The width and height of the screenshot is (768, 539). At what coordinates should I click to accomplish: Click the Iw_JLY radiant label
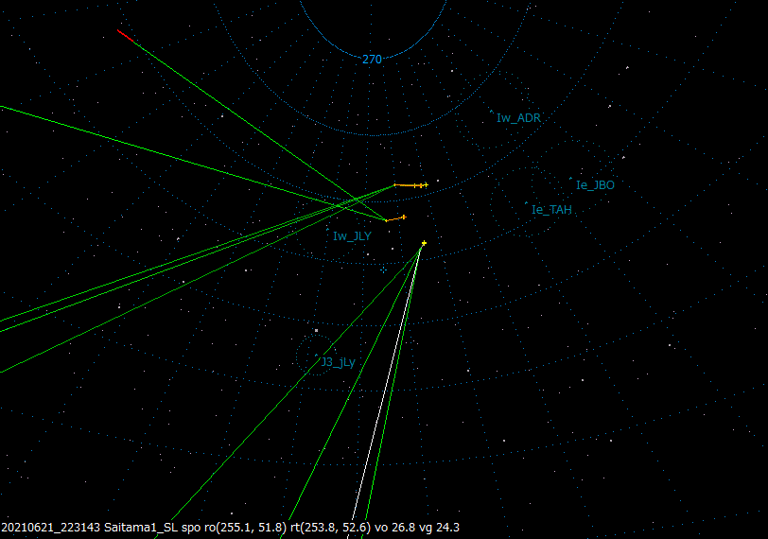point(352,236)
